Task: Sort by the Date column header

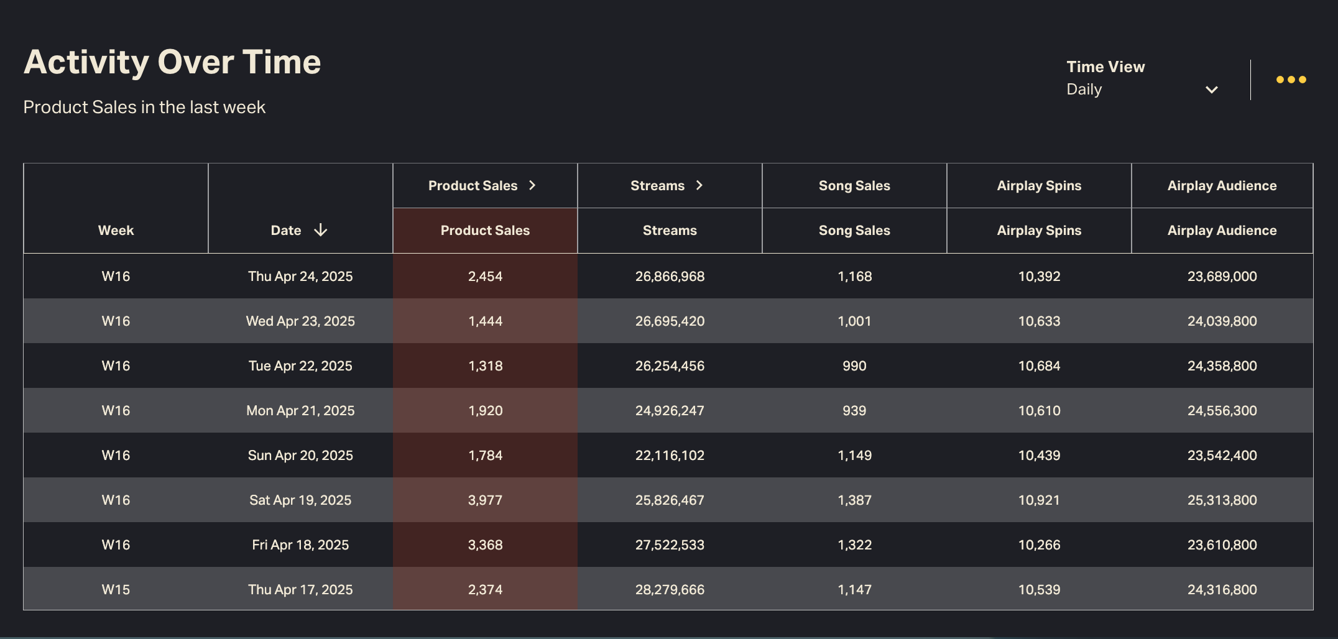Action: (x=286, y=231)
